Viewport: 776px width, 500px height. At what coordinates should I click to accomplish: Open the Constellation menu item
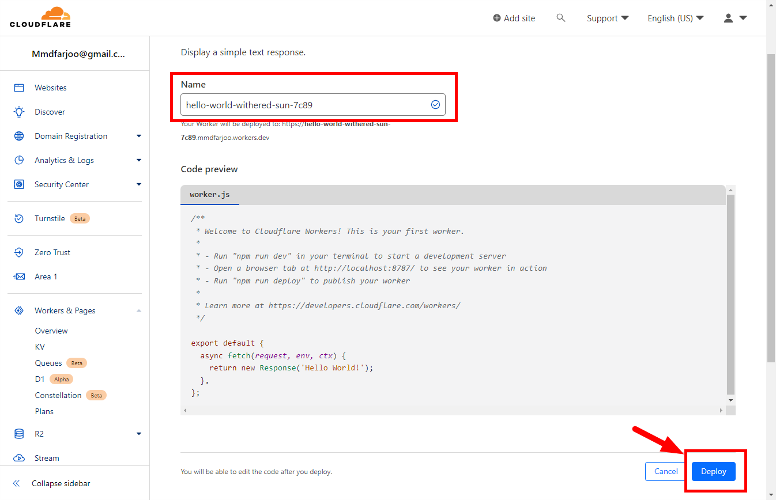pos(58,395)
